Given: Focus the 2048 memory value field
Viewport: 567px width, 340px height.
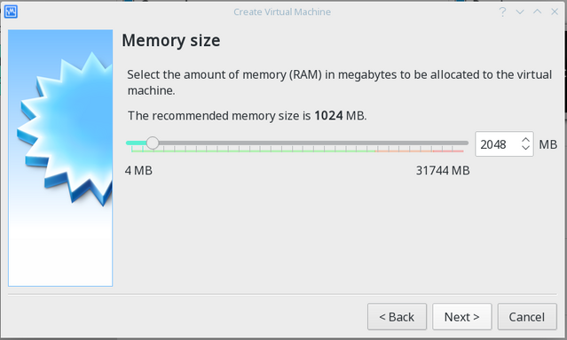Looking at the screenshot, I should pyautogui.click(x=498, y=144).
